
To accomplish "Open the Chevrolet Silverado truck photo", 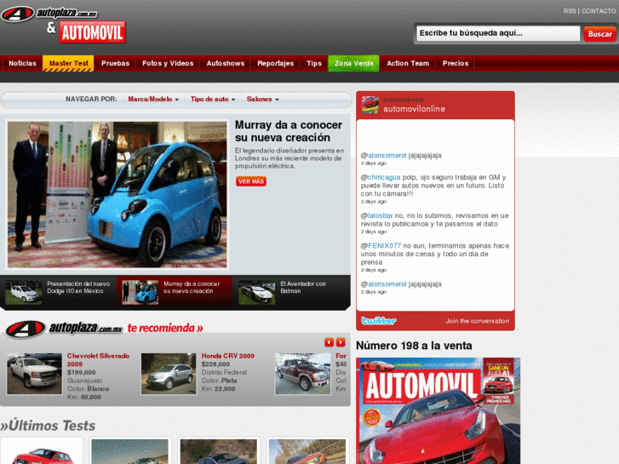I will click(x=34, y=374).
